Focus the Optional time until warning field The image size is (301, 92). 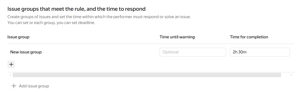pyautogui.click(x=193, y=52)
